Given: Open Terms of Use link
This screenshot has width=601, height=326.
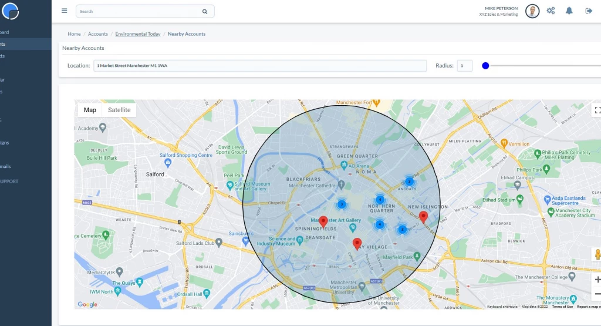Looking at the screenshot, I should pyautogui.click(x=562, y=307).
